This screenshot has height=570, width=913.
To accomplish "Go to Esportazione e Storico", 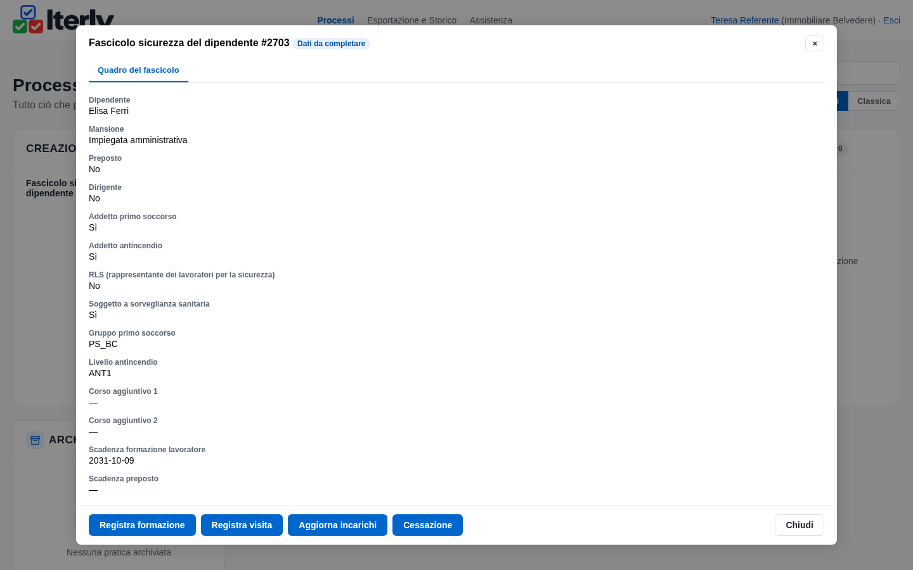I will [x=411, y=20].
